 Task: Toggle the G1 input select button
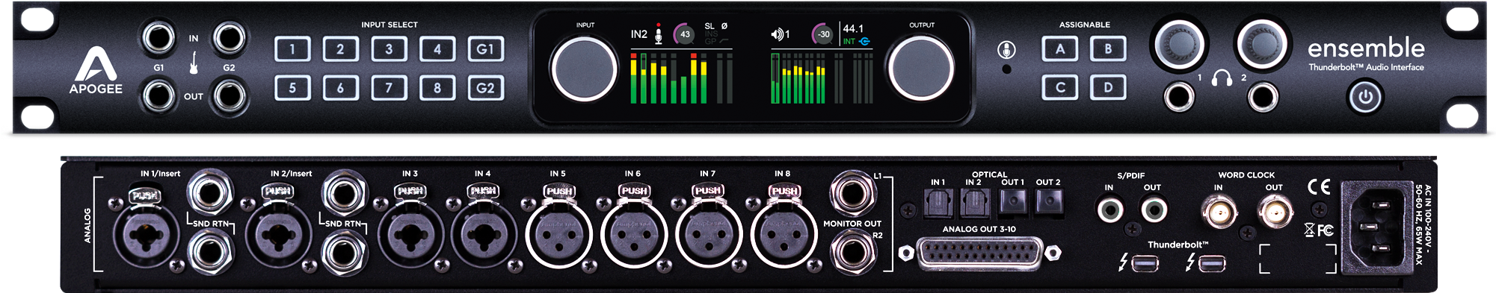pyautogui.click(x=485, y=49)
